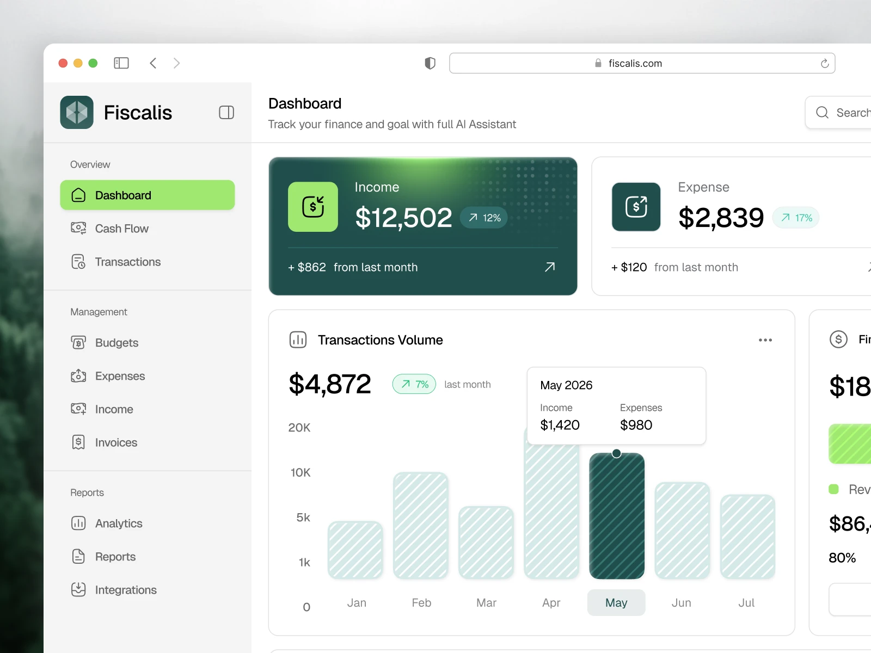The width and height of the screenshot is (871, 653).
Task: Click the 7% change badge
Action: (414, 384)
